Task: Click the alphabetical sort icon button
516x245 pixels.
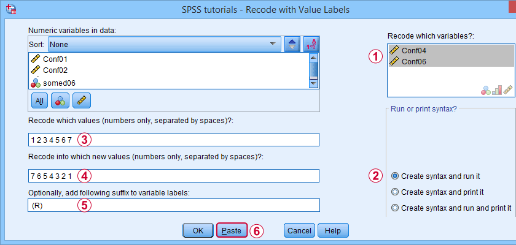Action: point(311,44)
